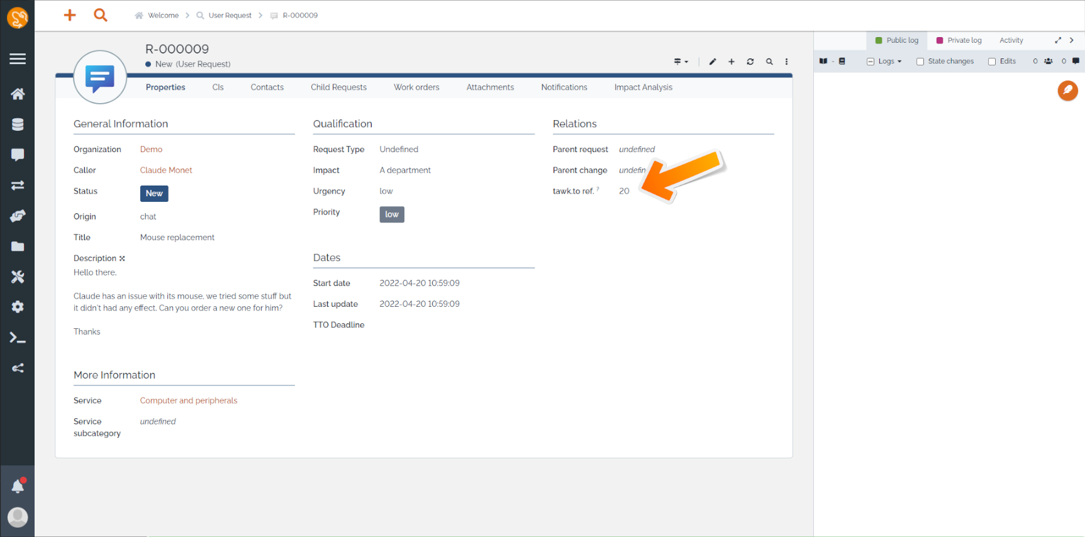This screenshot has width=1085, height=537.
Task: Follow the Computer and peripherals service link
Action: pyautogui.click(x=189, y=401)
